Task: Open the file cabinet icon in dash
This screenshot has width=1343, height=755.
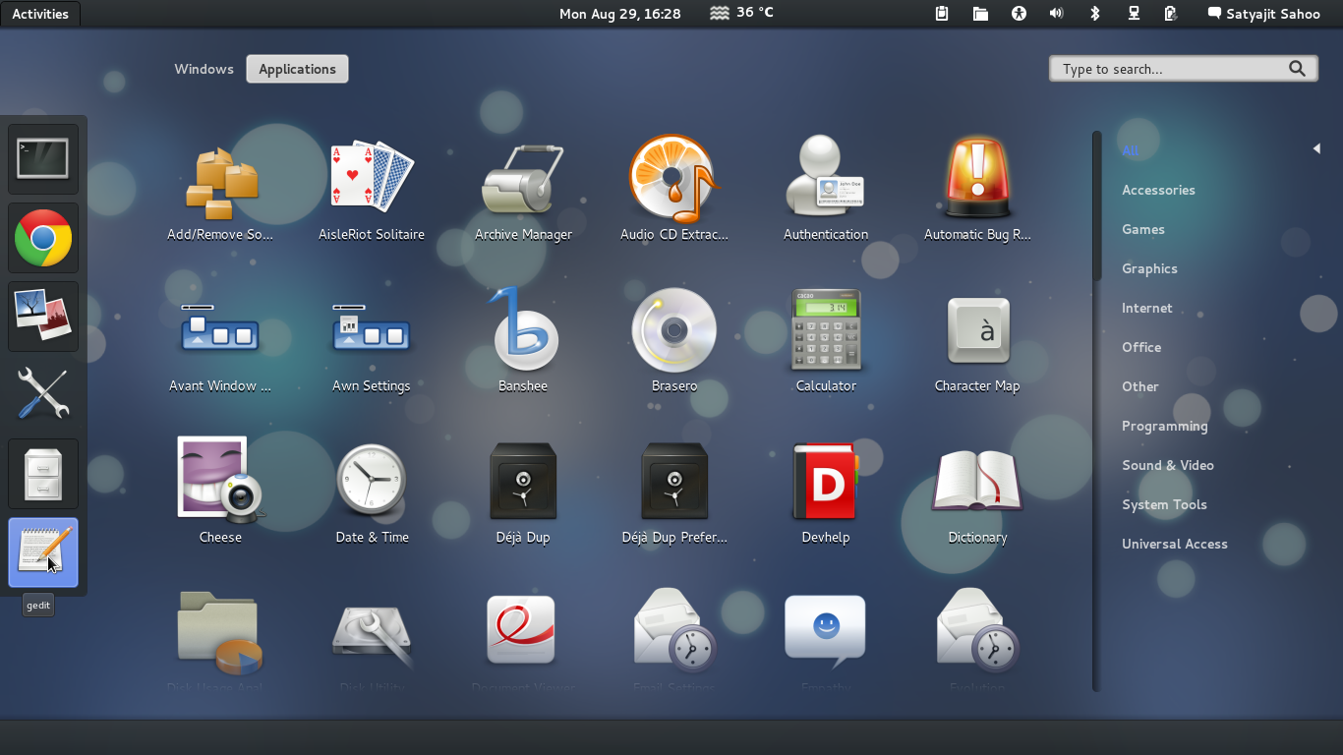Action: pyautogui.click(x=43, y=474)
